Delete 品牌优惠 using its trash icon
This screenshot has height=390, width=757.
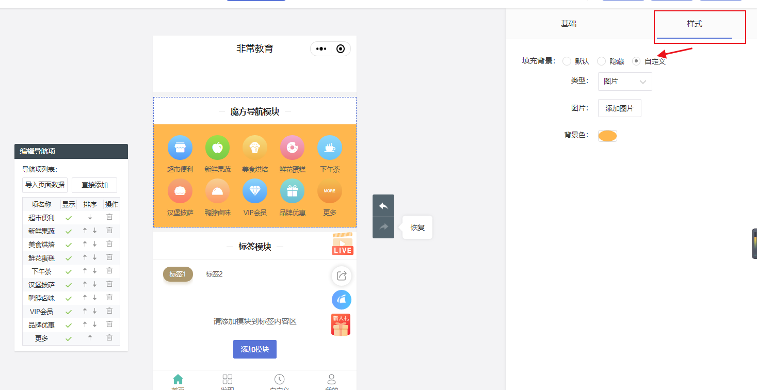109,324
